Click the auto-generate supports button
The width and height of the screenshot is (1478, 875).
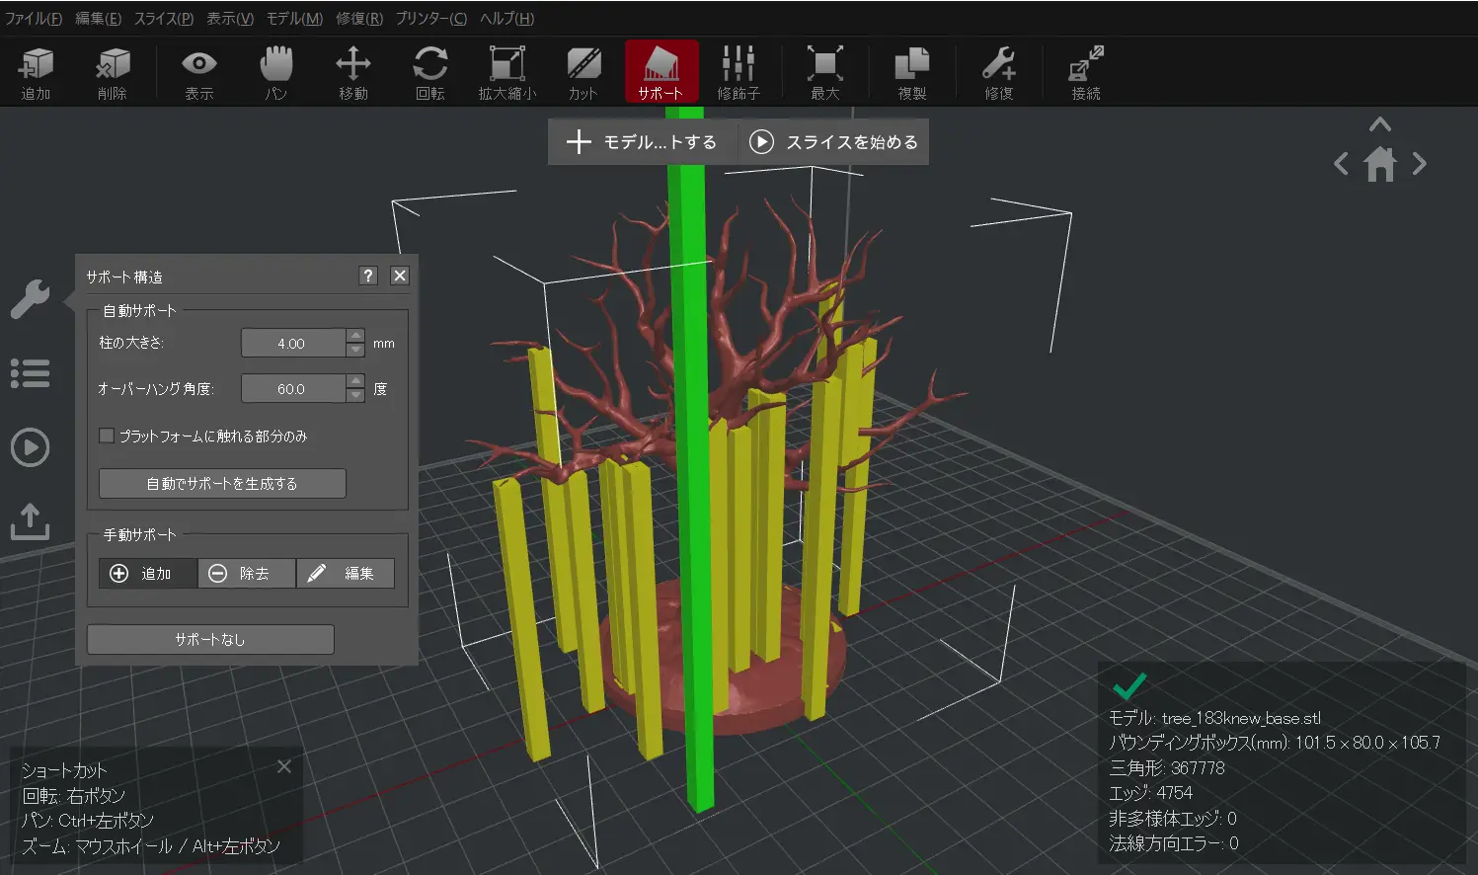(x=222, y=484)
